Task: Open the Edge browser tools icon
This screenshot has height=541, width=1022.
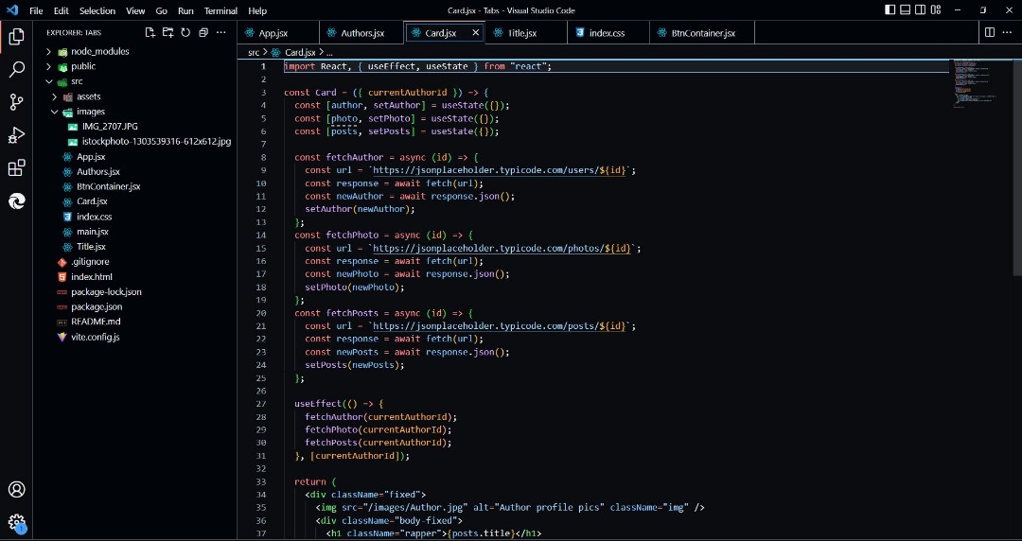Action: (16, 201)
